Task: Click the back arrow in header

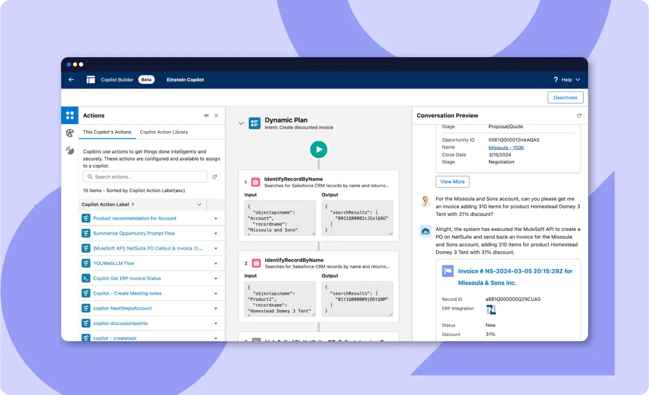Action: tap(71, 80)
